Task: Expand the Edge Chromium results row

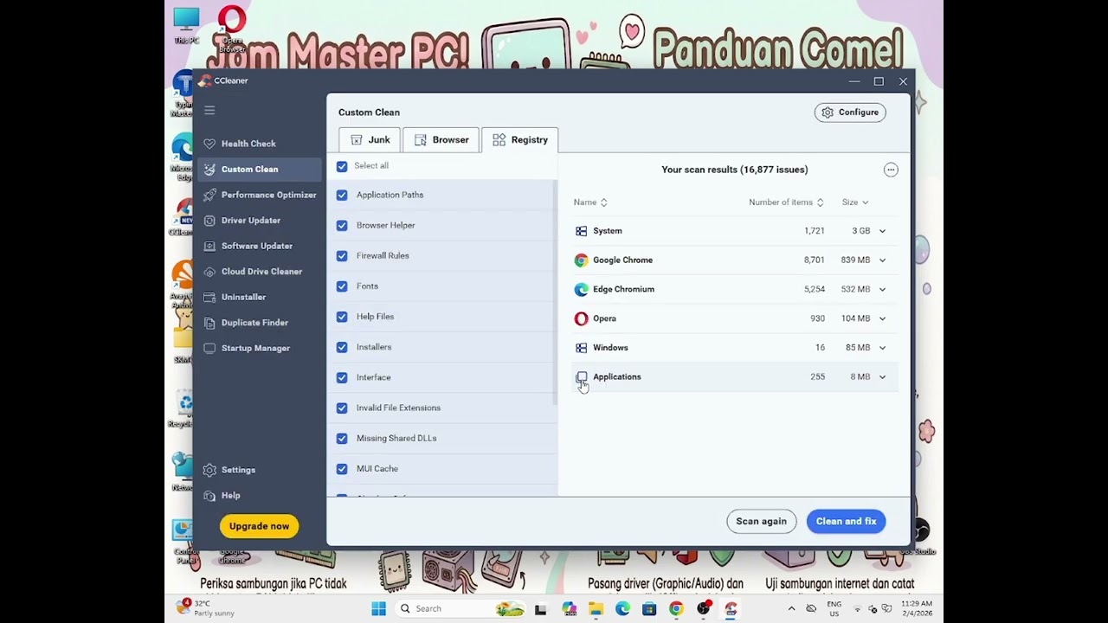Action: 882,290
